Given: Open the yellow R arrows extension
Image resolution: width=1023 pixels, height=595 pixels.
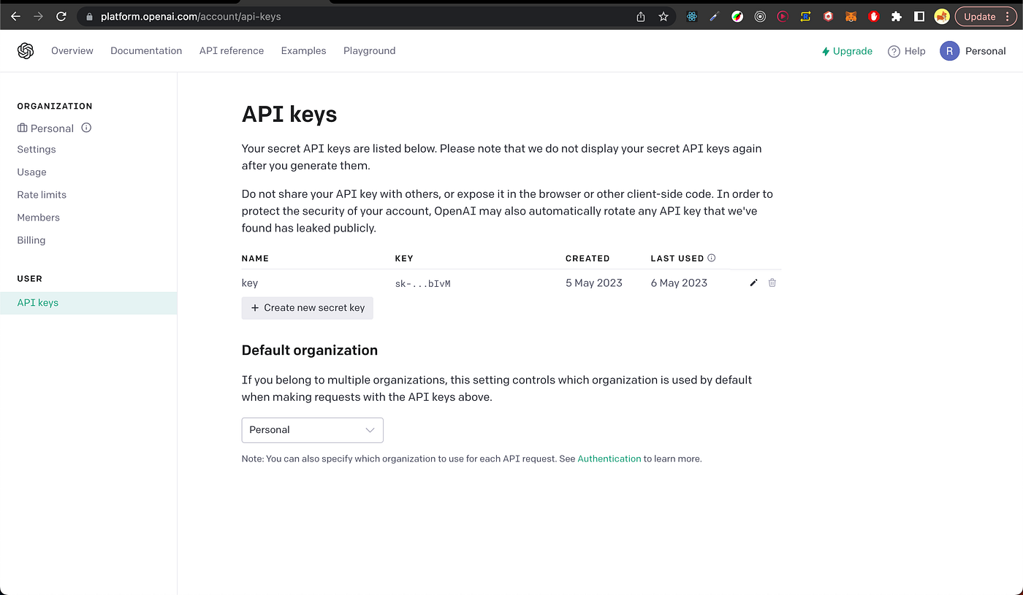Looking at the screenshot, I should (x=805, y=16).
